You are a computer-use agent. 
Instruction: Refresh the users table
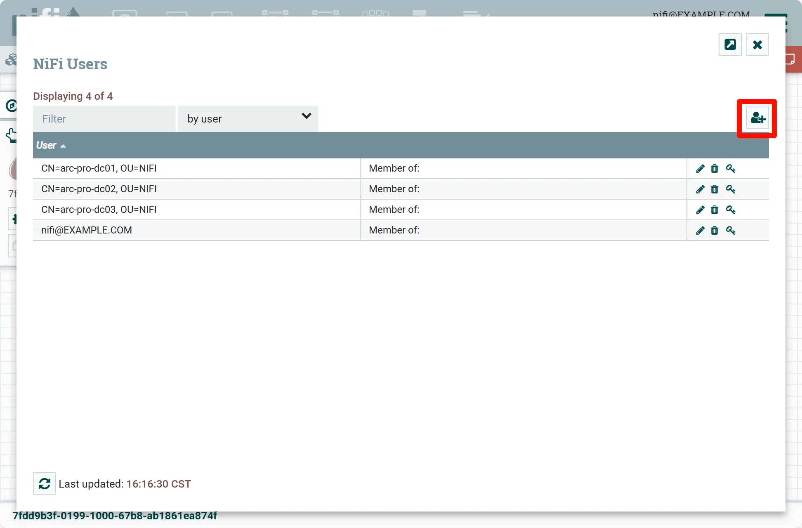(x=45, y=483)
